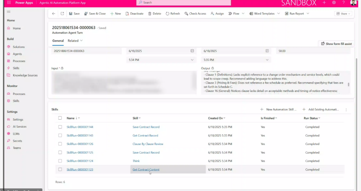Viewport: 361px width, 191px height.
Task: Open the help question mark icon
Action: [x=343, y=2]
